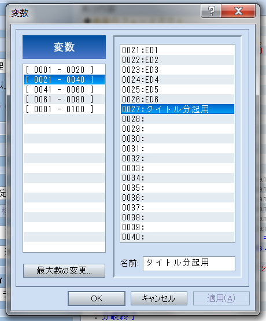Select variable range 0061 - 0080
This screenshot has width=266, height=321.
[x=64, y=99]
